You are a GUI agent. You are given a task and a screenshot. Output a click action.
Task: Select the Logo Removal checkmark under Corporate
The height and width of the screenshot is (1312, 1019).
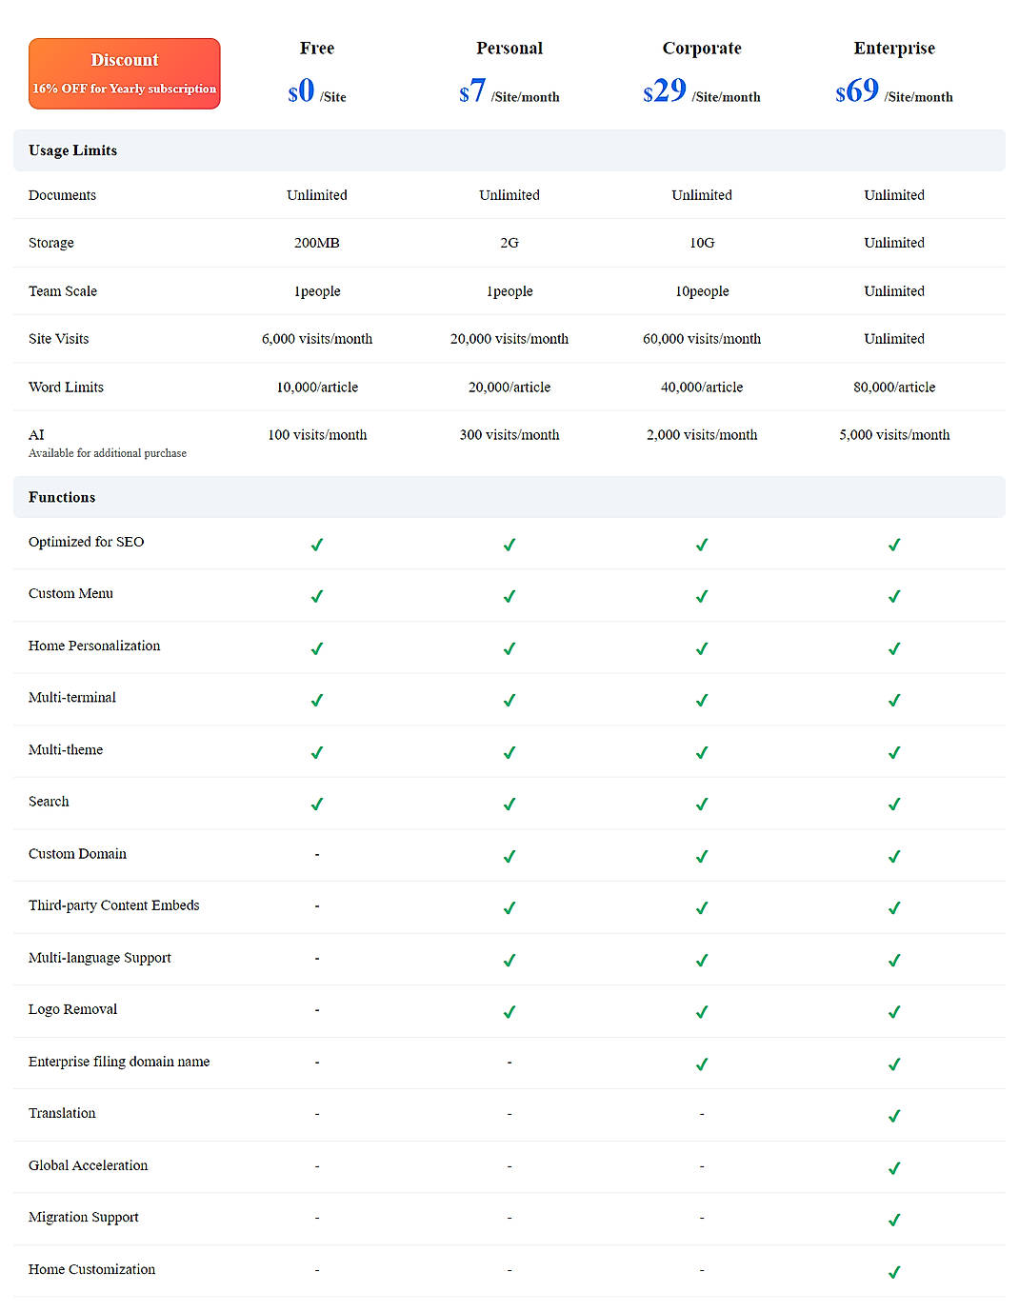point(702,1011)
